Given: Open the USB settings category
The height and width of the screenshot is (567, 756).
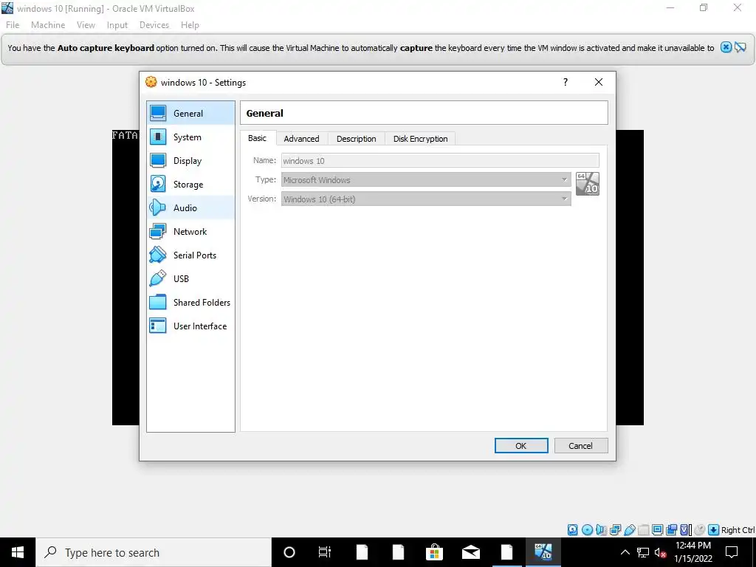Looking at the screenshot, I should pos(190,278).
